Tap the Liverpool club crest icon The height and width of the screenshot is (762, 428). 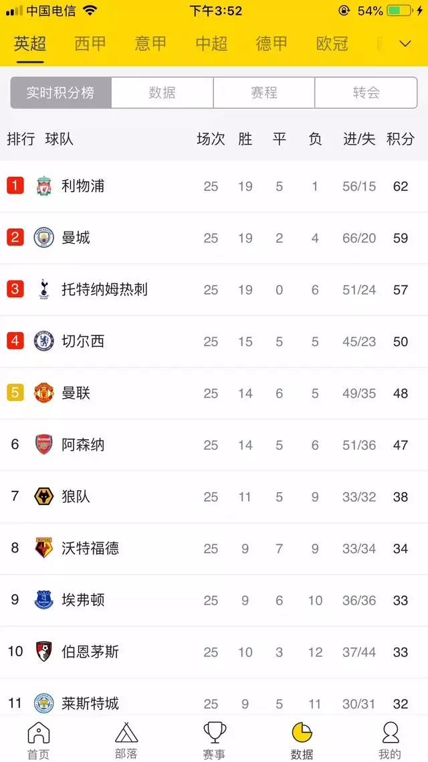pyautogui.click(x=43, y=186)
